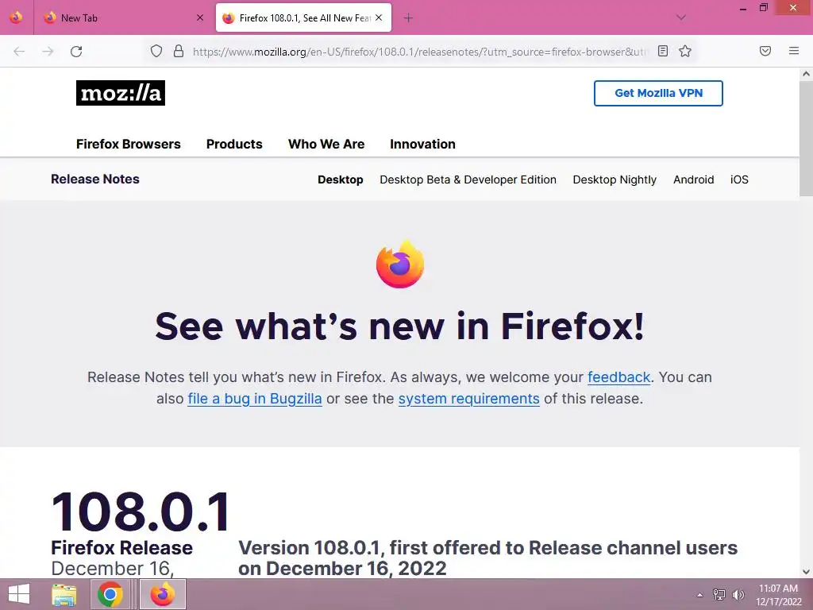This screenshot has width=813, height=610.
Task: Open the volume tray icon
Action: coord(738,595)
